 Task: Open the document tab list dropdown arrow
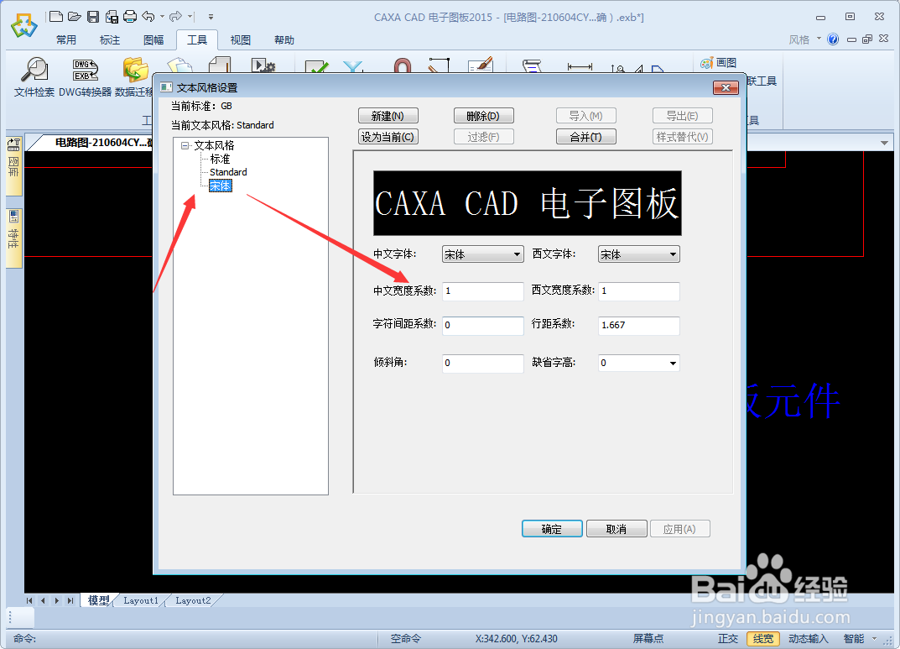coord(884,143)
